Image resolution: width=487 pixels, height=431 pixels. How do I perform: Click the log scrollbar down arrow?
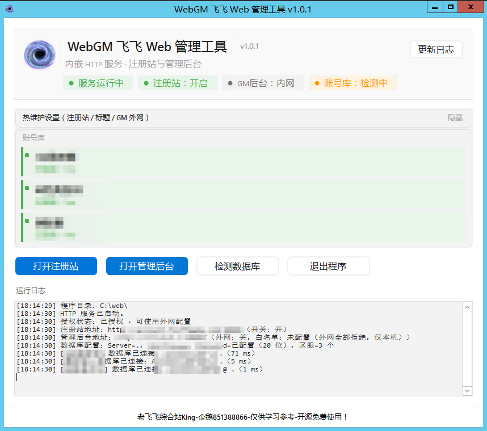tap(467, 391)
